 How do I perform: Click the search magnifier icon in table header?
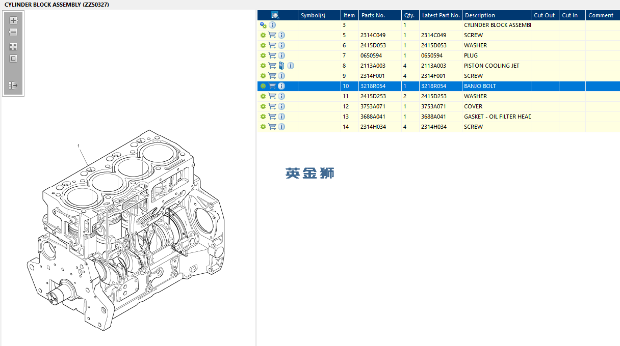click(275, 15)
